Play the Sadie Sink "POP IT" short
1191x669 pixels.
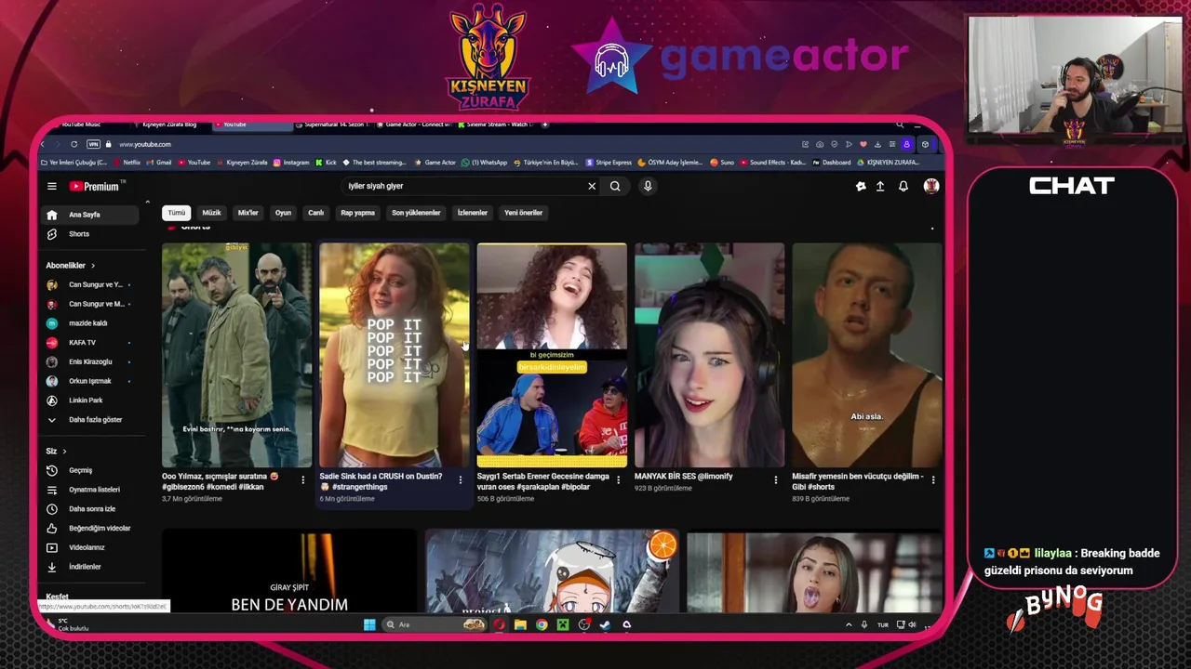coord(395,355)
